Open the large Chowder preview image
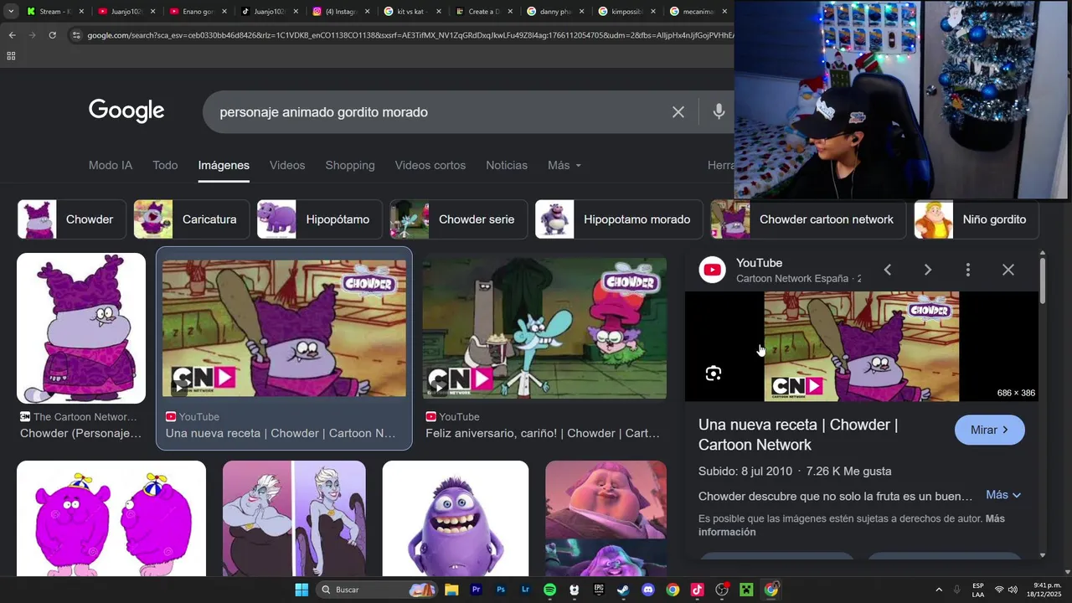Screen dimensions: 1072x603 coord(862,347)
